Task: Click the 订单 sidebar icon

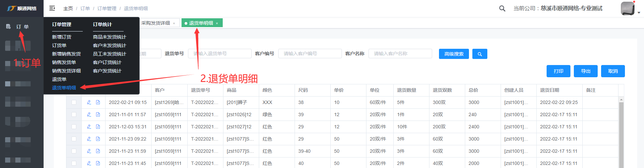Action: (9, 26)
